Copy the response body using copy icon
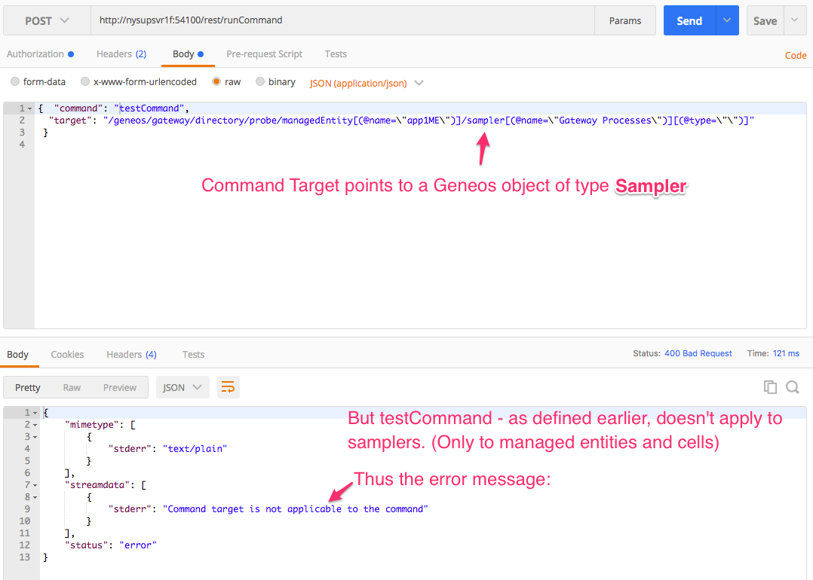Screen dimensions: 813x580 [770, 387]
